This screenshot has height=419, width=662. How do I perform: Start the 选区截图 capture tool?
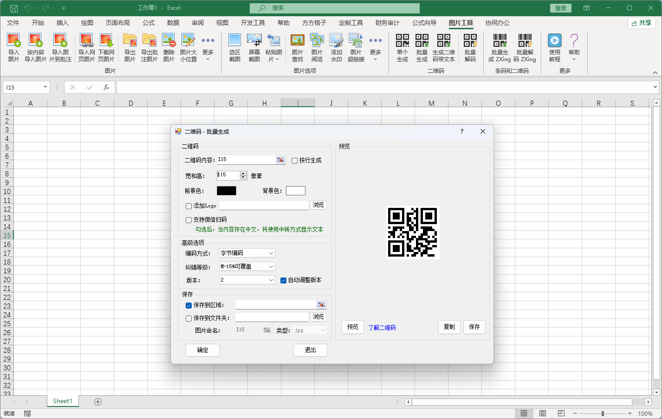click(235, 47)
